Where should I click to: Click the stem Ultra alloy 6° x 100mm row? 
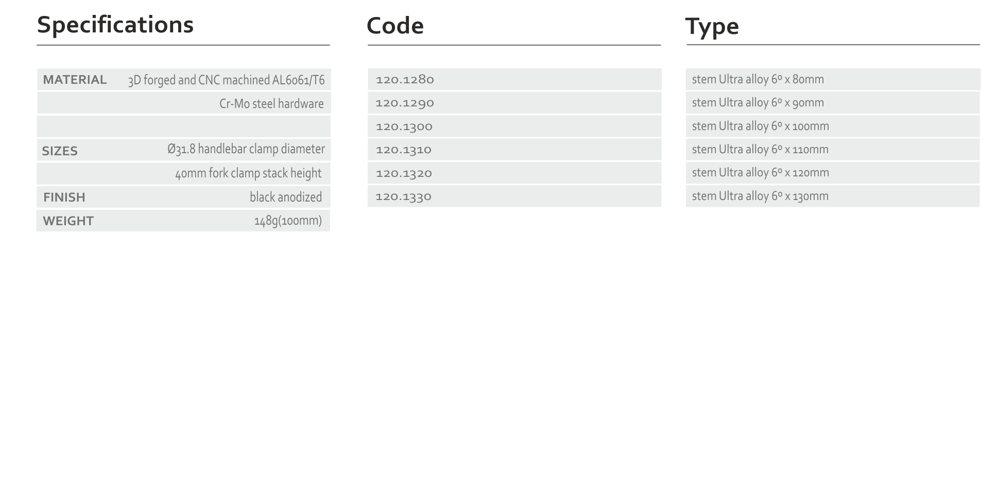[833, 126]
